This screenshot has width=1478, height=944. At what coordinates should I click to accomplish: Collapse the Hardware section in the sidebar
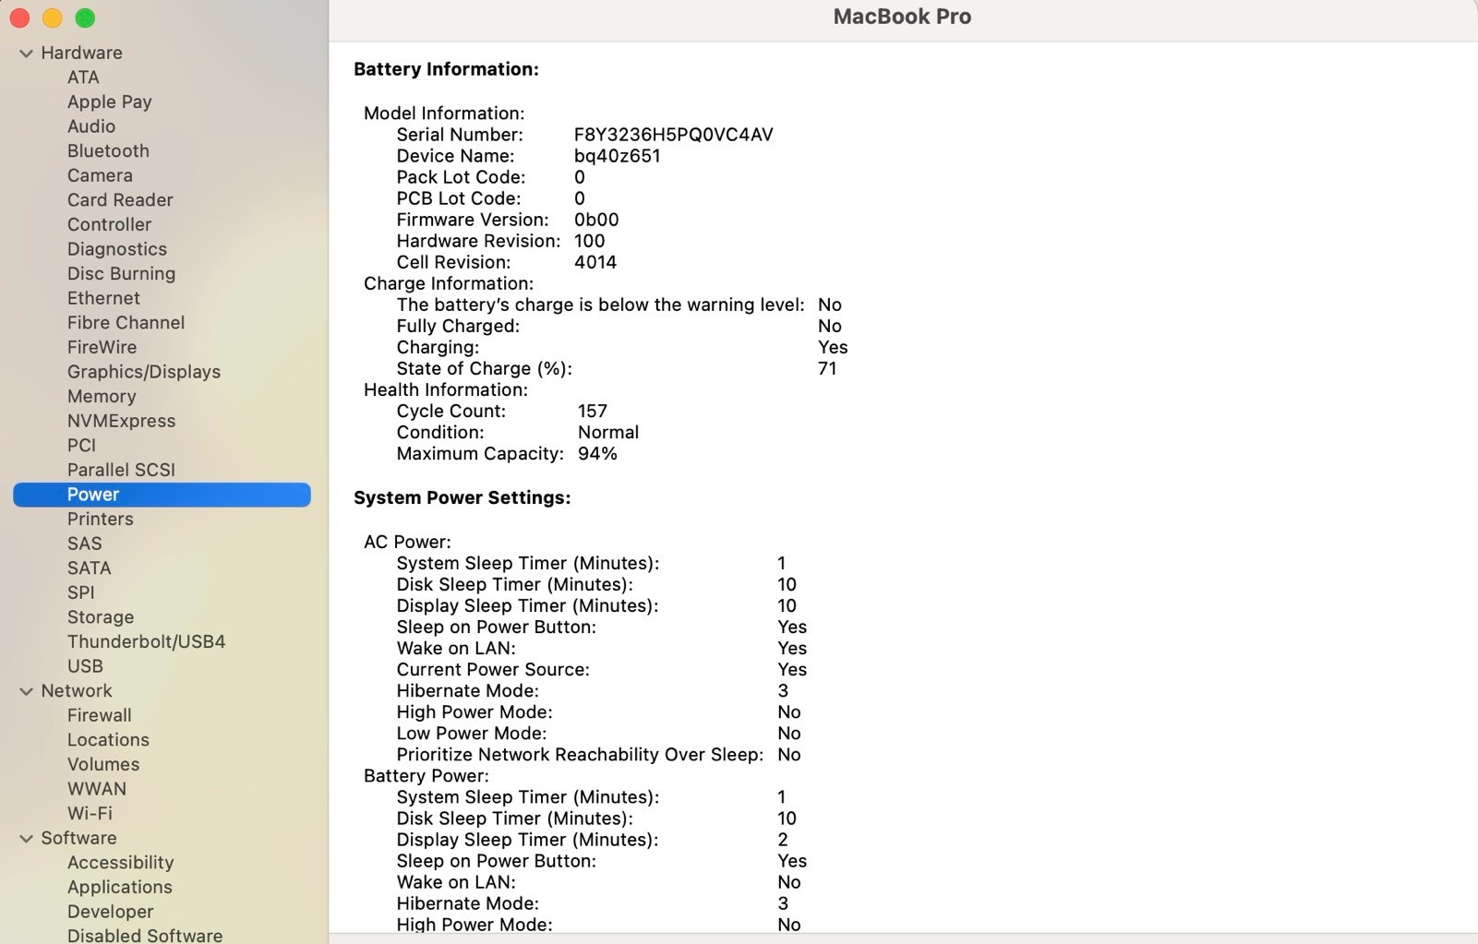tap(25, 53)
